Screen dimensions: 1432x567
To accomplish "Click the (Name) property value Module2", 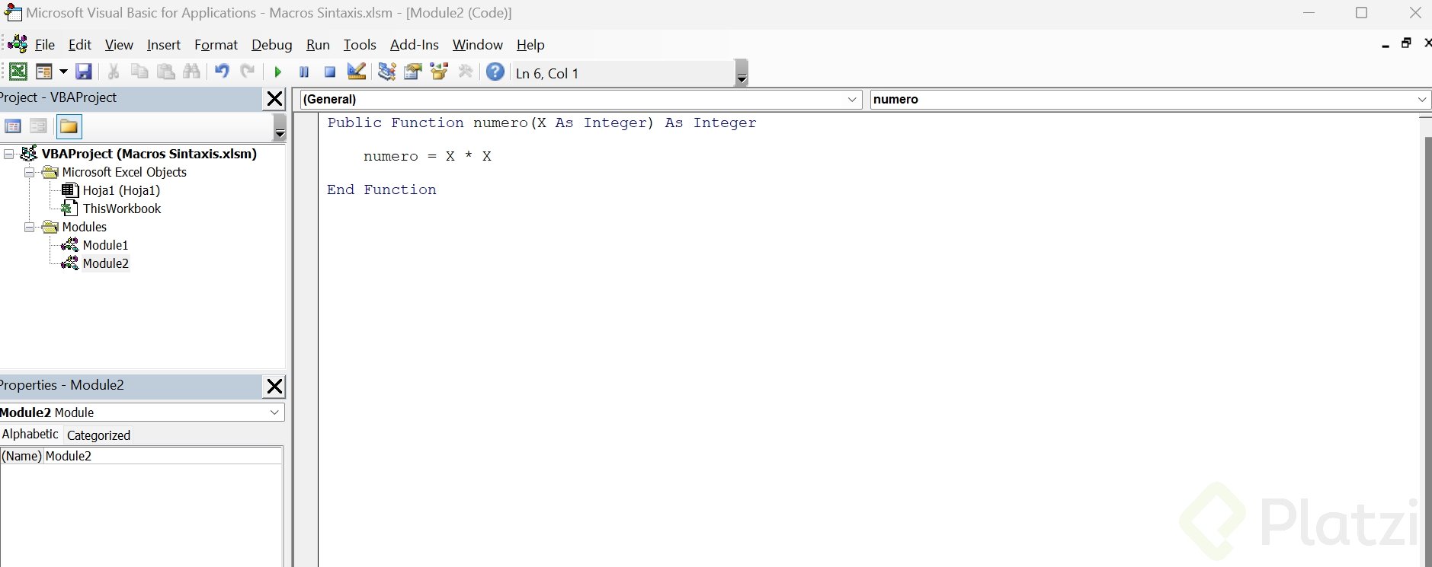I will coord(163,456).
